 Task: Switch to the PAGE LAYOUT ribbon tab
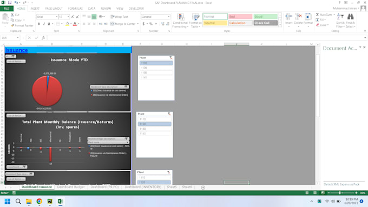pos(54,9)
